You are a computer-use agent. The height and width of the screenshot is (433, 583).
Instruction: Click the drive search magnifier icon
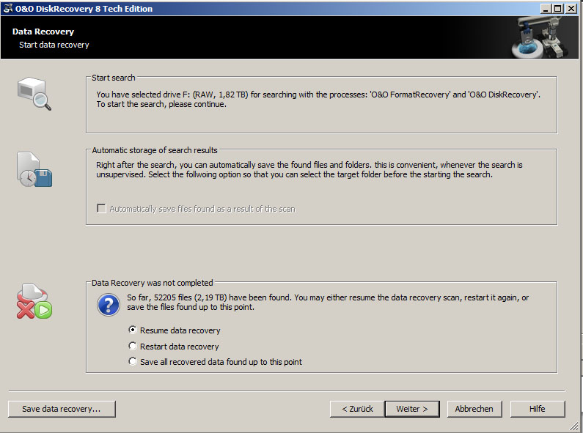tap(34, 93)
